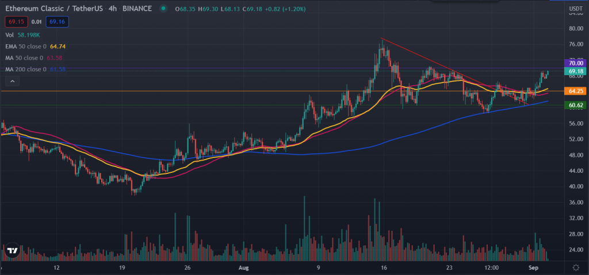Click the 69.18 current price label
The width and height of the screenshot is (589, 275).
(575, 71)
